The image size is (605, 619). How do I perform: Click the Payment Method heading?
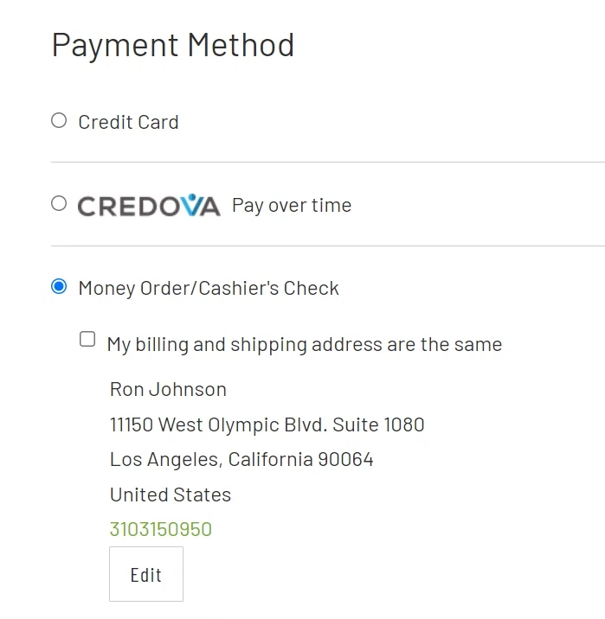point(173,45)
